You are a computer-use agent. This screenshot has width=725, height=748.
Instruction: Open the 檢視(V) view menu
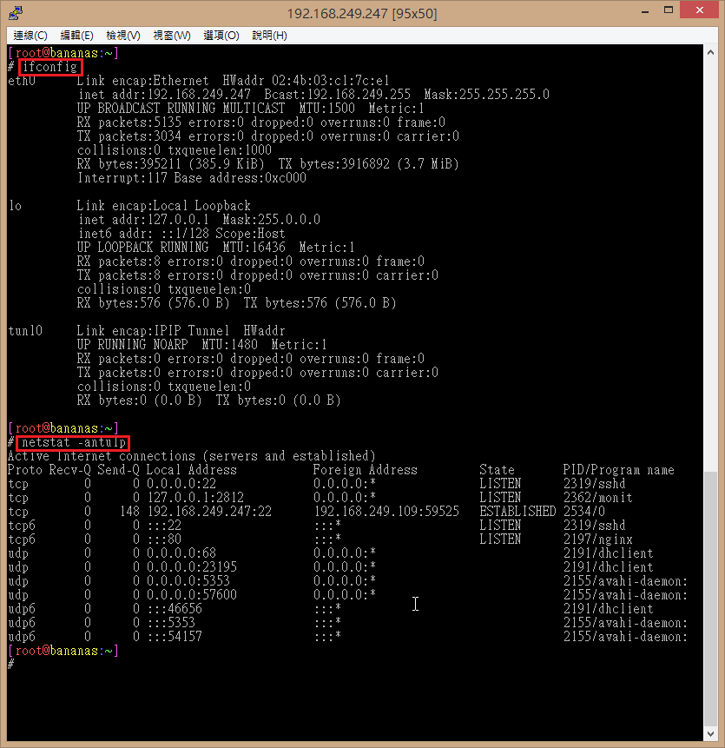123,36
